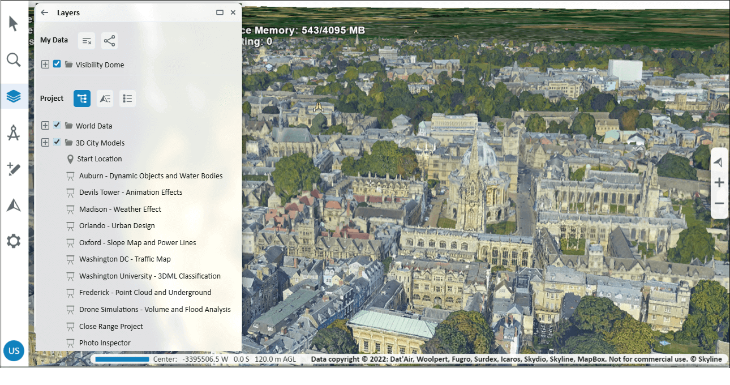The width and height of the screenshot is (730, 385).
Task: Uncheck the Visibility Dome layer
Action: coord(57,64)
